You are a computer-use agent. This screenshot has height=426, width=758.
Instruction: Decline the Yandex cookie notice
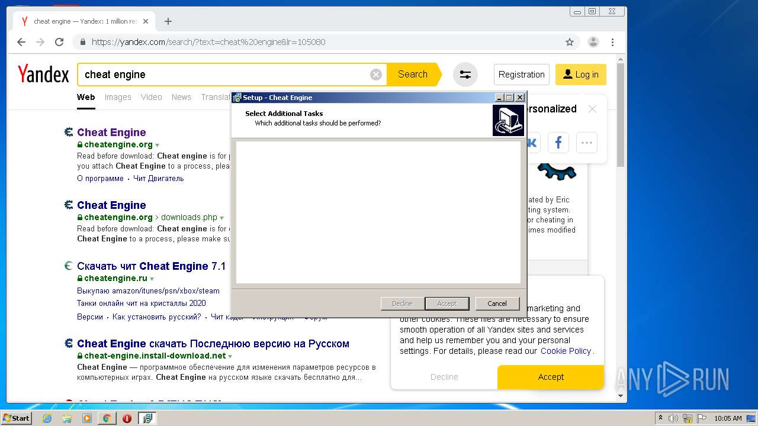444,377
